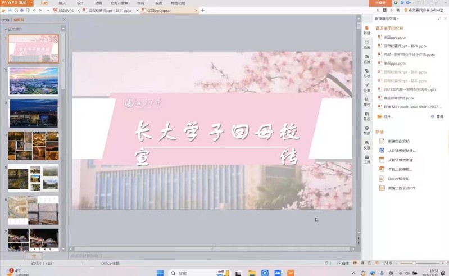Open the 切换 (Transition) sidebar panel icon
449x276 pixels.
[366, 58]
